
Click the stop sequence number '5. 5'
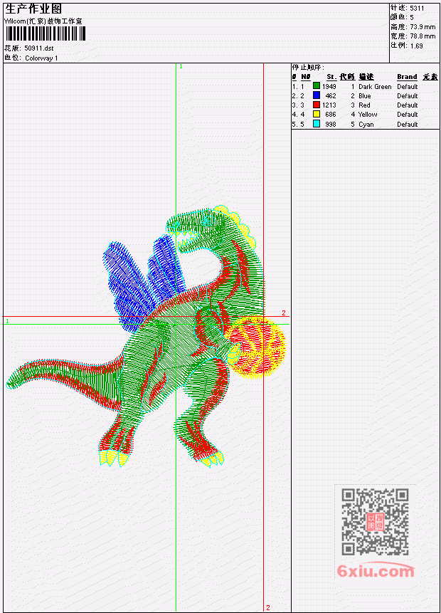(298, 125)
